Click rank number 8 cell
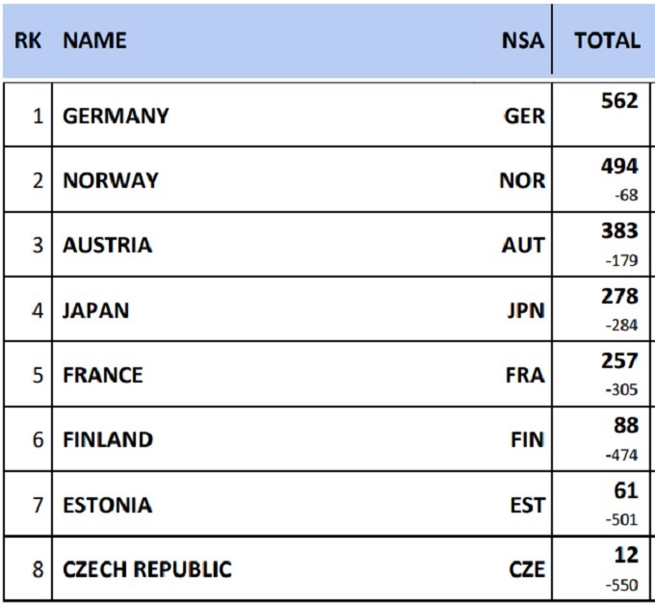This screenshot has width=655, height=608. coord(38,569)
